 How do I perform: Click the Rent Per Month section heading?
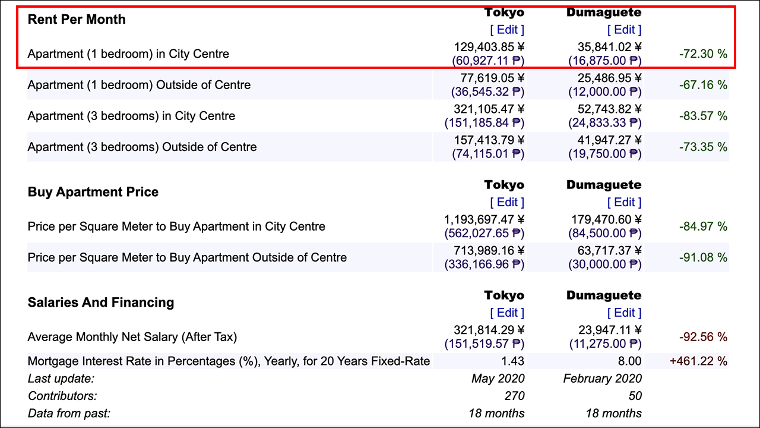click(x=77, y=19)
